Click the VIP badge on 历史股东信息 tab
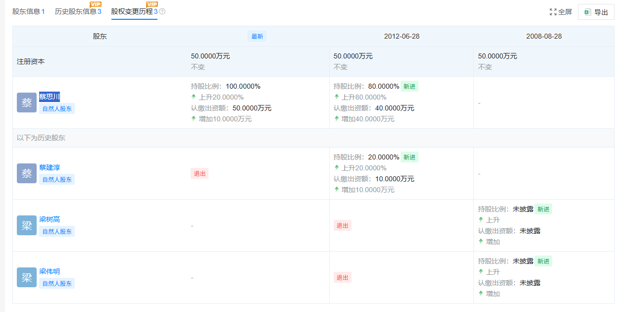This screenshot has height=312, width=621. point(97,4)
